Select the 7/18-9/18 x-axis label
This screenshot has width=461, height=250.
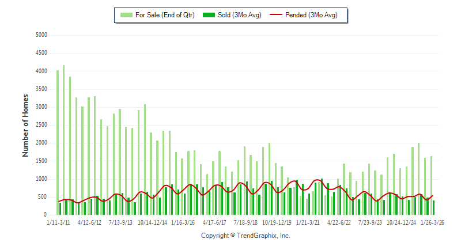coord(244,221)
